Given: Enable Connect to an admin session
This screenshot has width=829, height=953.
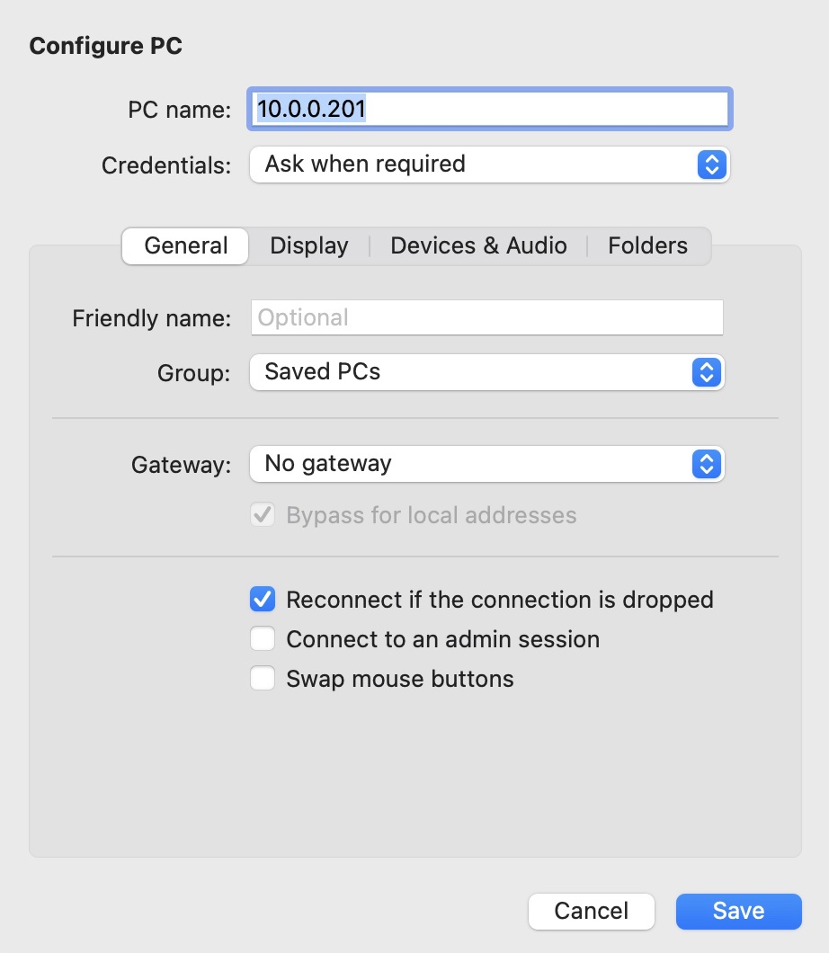Looking at the screenshot, I should pos(263,639).
